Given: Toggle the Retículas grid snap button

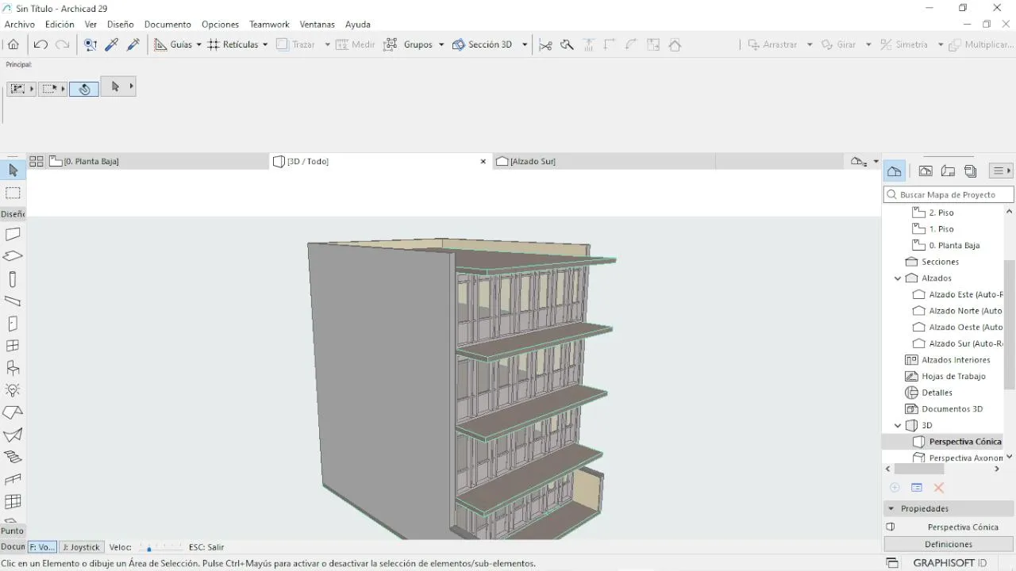Looking at the screenshot, I should click(233, 44).
